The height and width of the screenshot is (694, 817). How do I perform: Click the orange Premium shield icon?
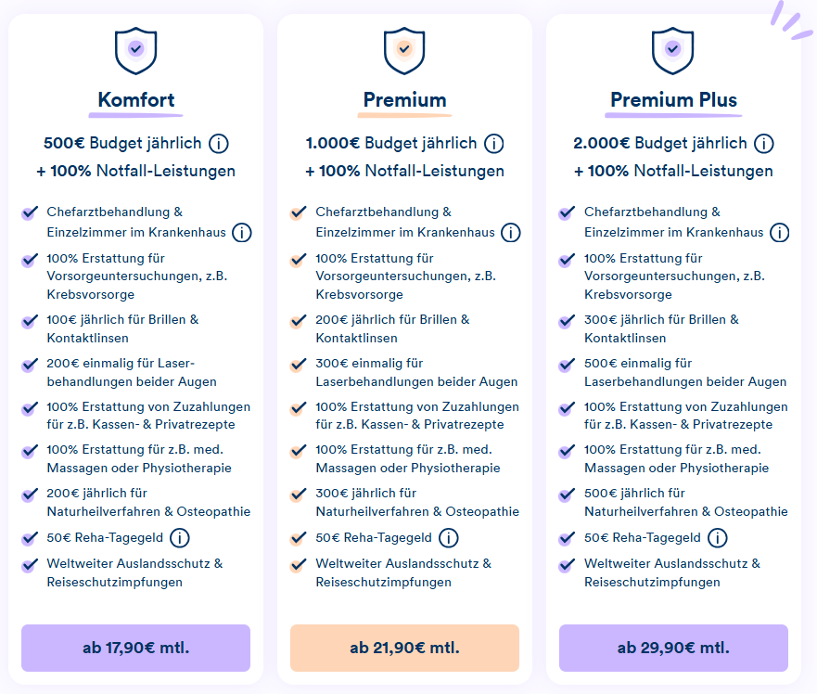pyautogui.click(x=404, y=51)
